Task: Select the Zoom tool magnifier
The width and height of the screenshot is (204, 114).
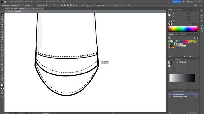Action: pyautogui.click(x=2, y=80)
